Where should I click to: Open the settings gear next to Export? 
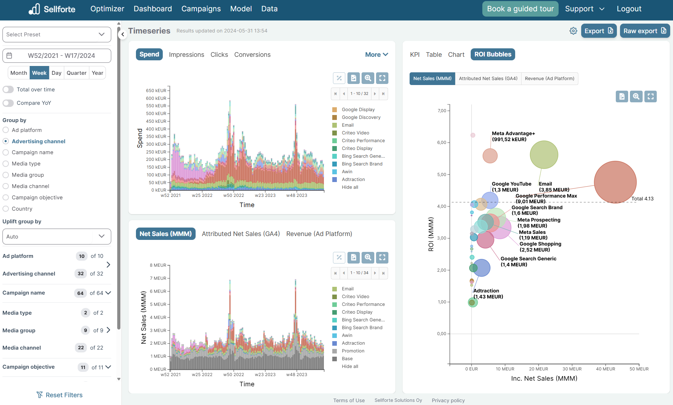[573, 31]
